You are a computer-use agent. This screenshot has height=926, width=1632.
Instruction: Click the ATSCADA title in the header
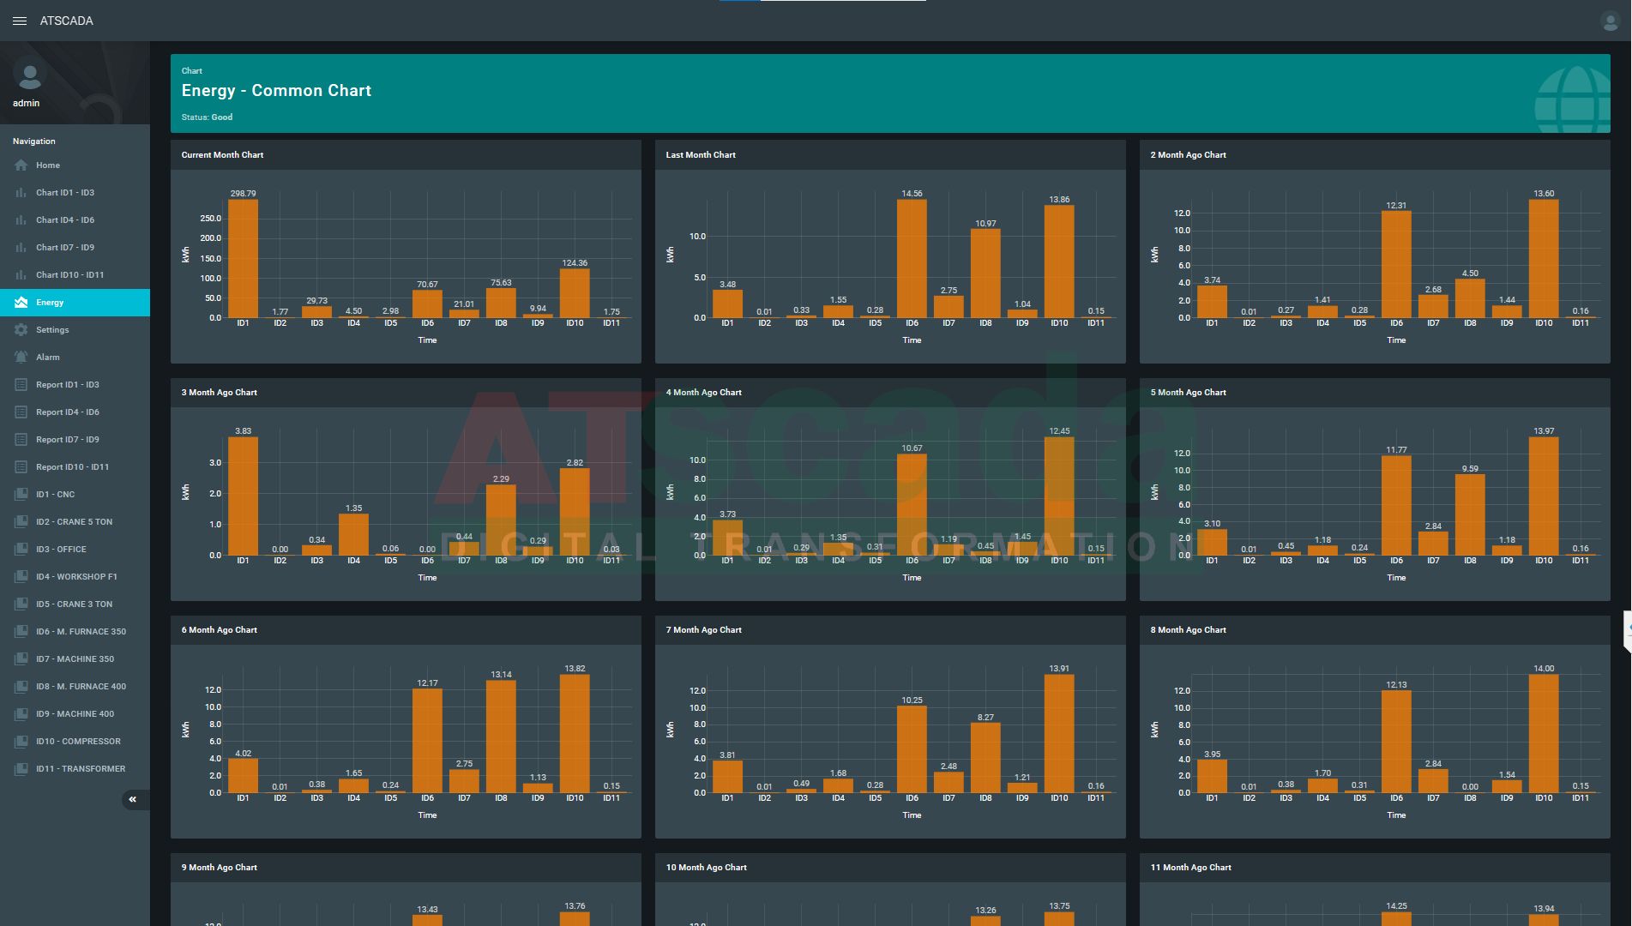(66, 21)
